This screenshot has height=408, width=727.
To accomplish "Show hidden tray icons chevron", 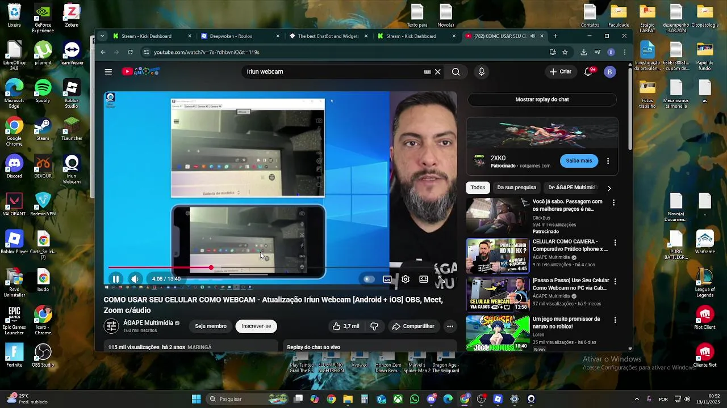I will pyautogui.click(x=637, y=399).
